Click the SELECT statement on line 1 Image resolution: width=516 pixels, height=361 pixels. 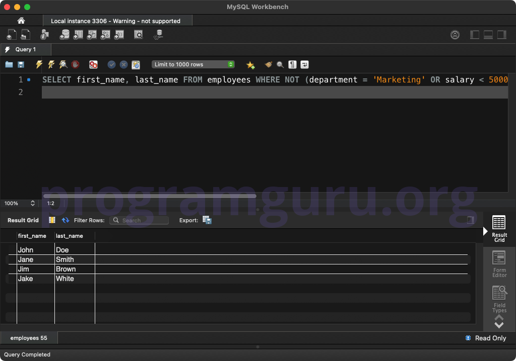275,80
